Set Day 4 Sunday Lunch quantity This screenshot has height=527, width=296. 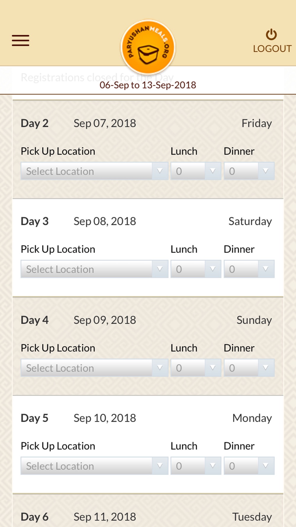tap(196, 368)
